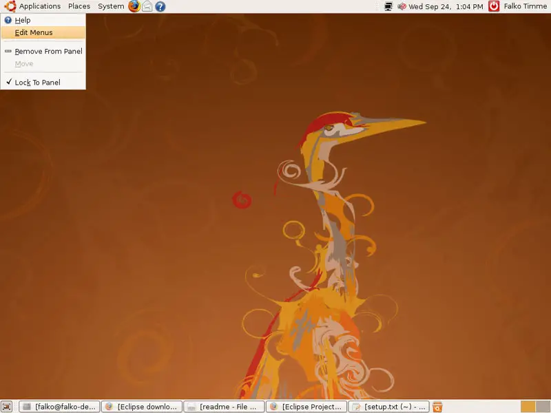Open the Falko Timme user switcher
Viewport: 551px width, 413px height.
coord(526,6)
